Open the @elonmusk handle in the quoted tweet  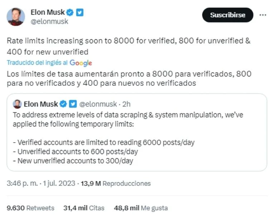coord(98,104)
